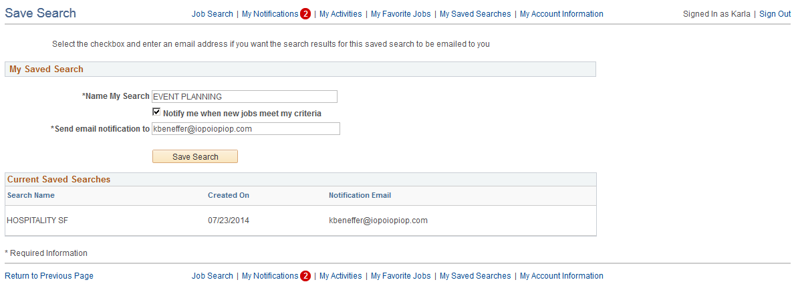Select the HOSPITALITY SF saved search row
Screen dimensions: 798x290
pos(37,221)
